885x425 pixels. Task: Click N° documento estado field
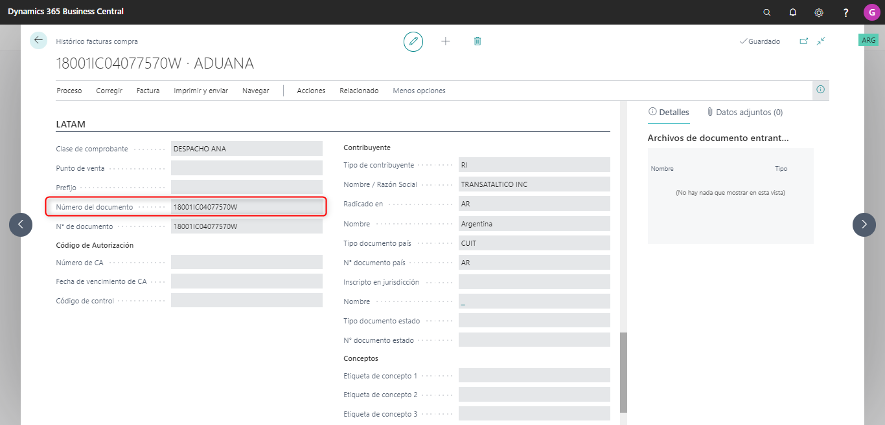point(534,340)
